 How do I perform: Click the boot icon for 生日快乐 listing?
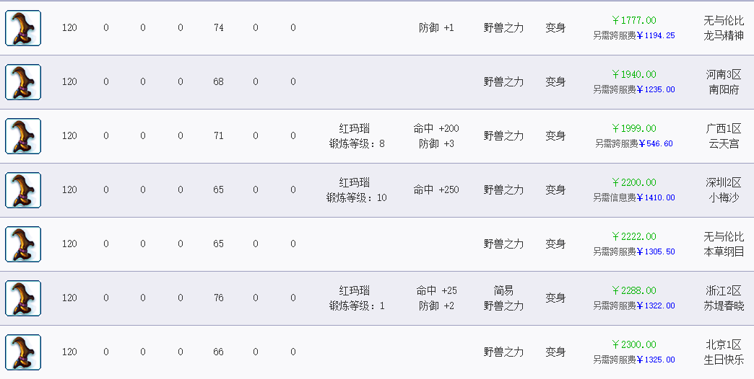point(23,352)
